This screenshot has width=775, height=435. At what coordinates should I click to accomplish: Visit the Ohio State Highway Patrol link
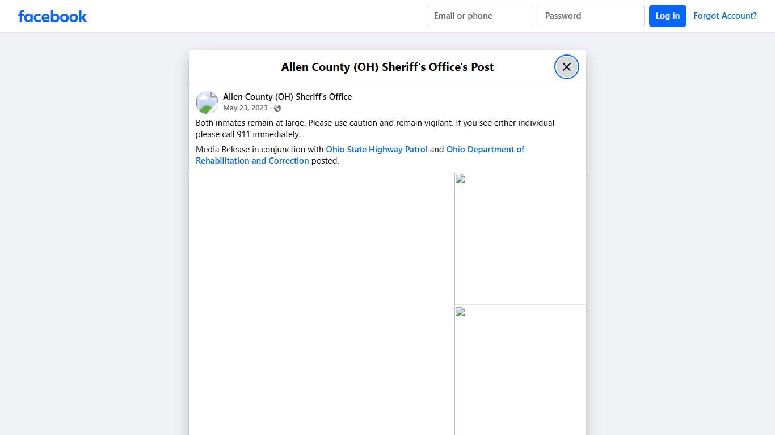pyautogui.click(x=376, y=150)
